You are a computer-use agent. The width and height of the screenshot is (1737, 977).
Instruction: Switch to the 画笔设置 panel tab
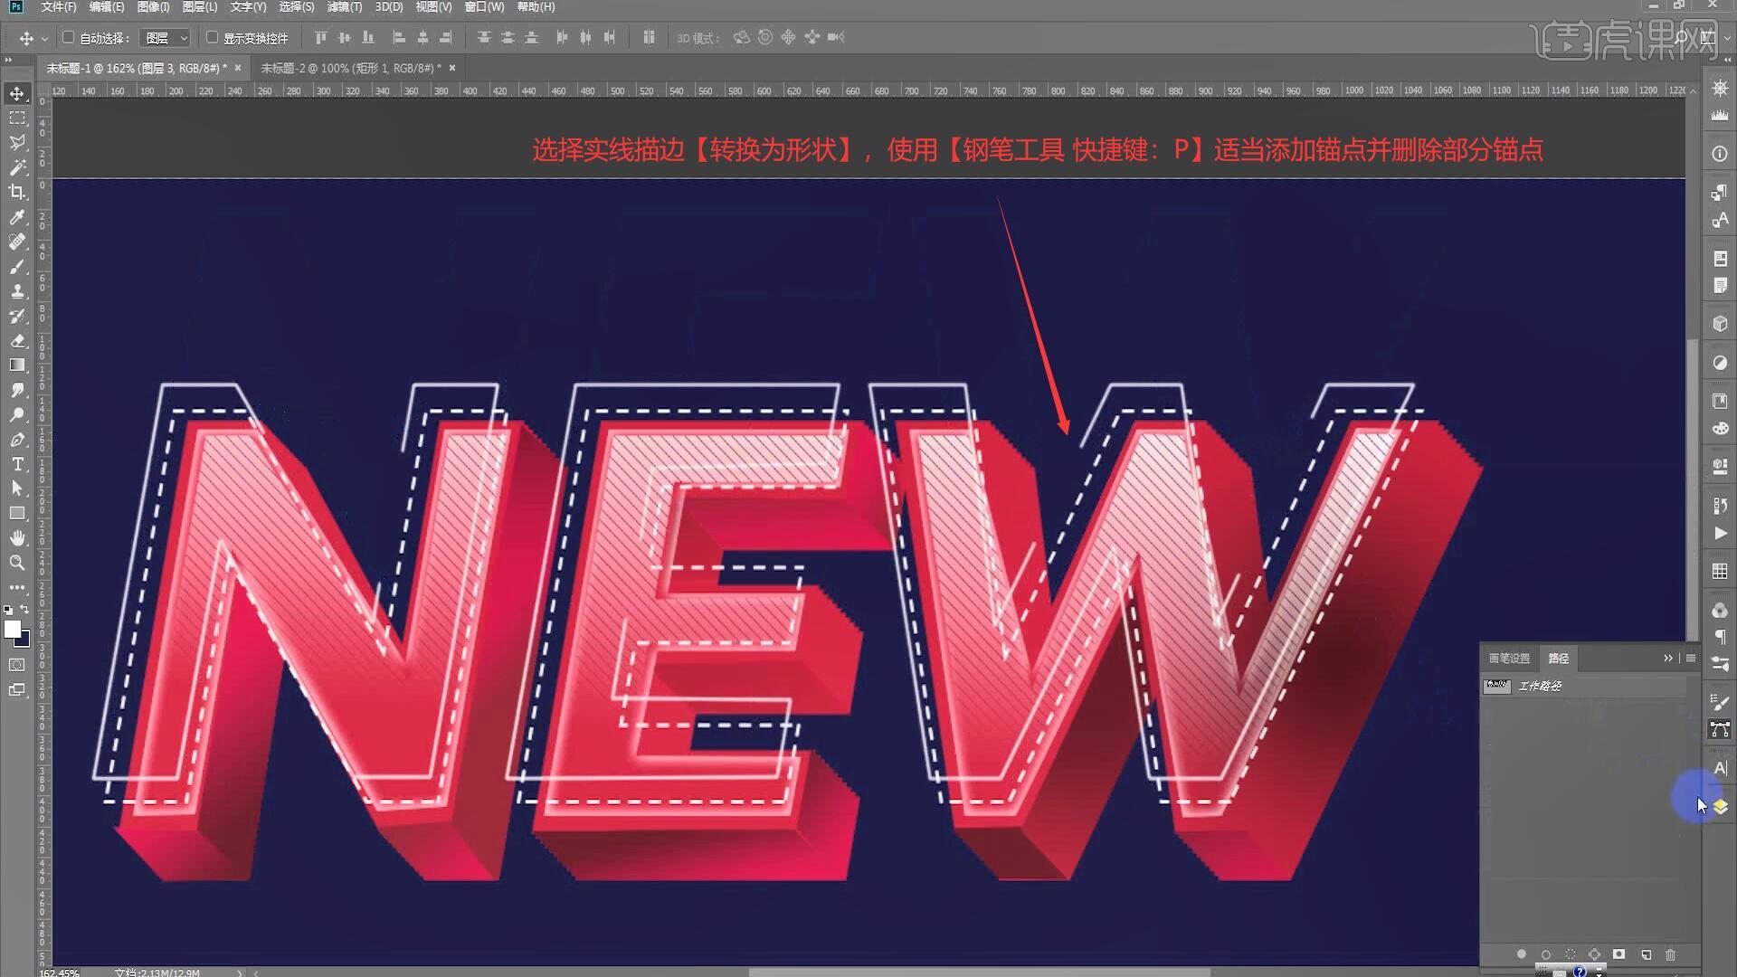pos(1508,659)
